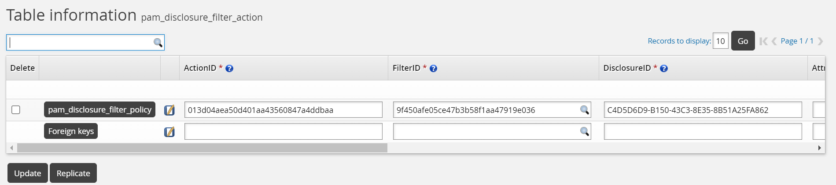The image size is (836, 185).
Task: Open the pam_disclosure_filter_policy related table button
Action: [99, 109]
